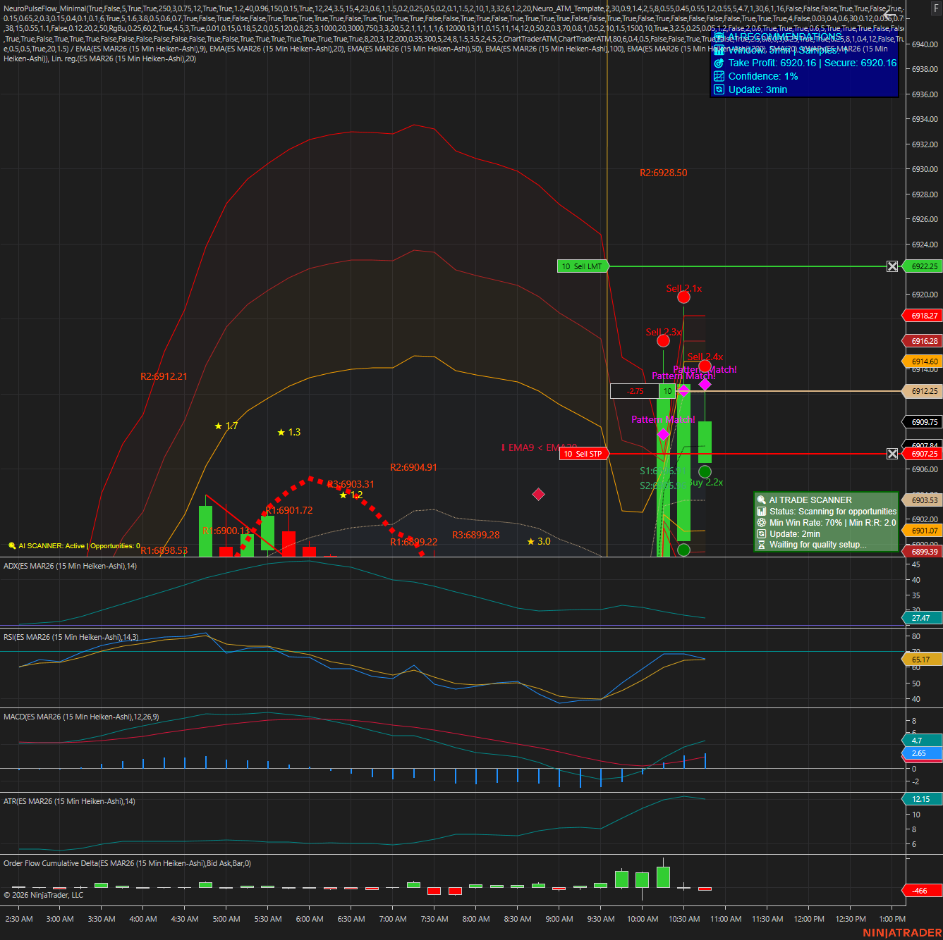
Task: Click the Update refresh icon in AI Trade Scanner
Action: [762, 533]
